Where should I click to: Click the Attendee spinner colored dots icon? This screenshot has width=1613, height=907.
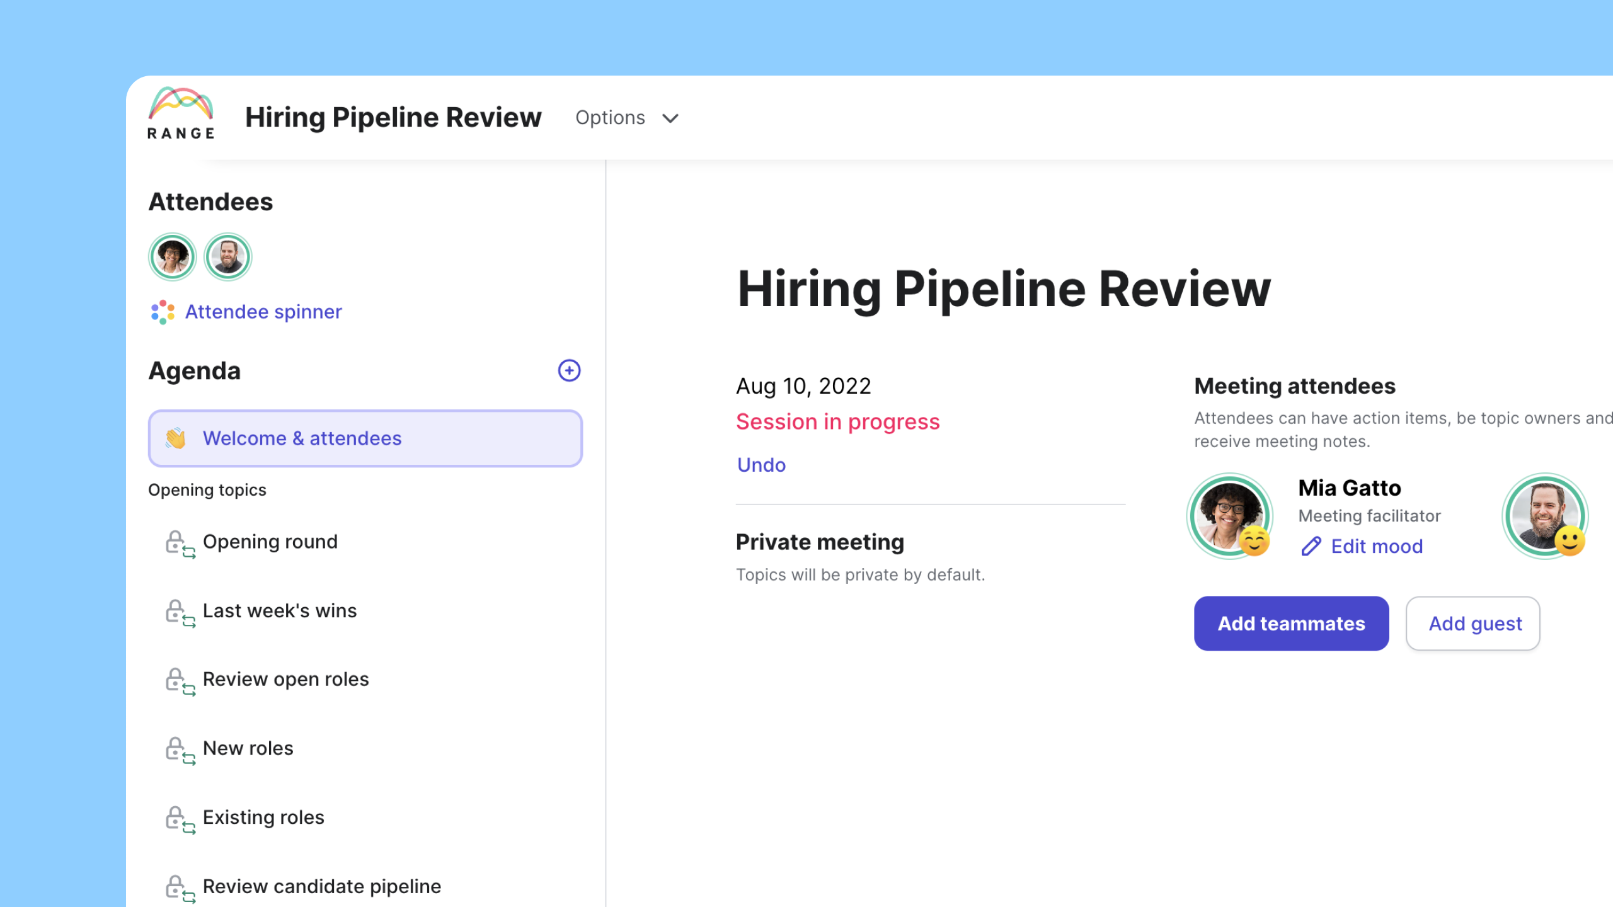pos(163,312)
